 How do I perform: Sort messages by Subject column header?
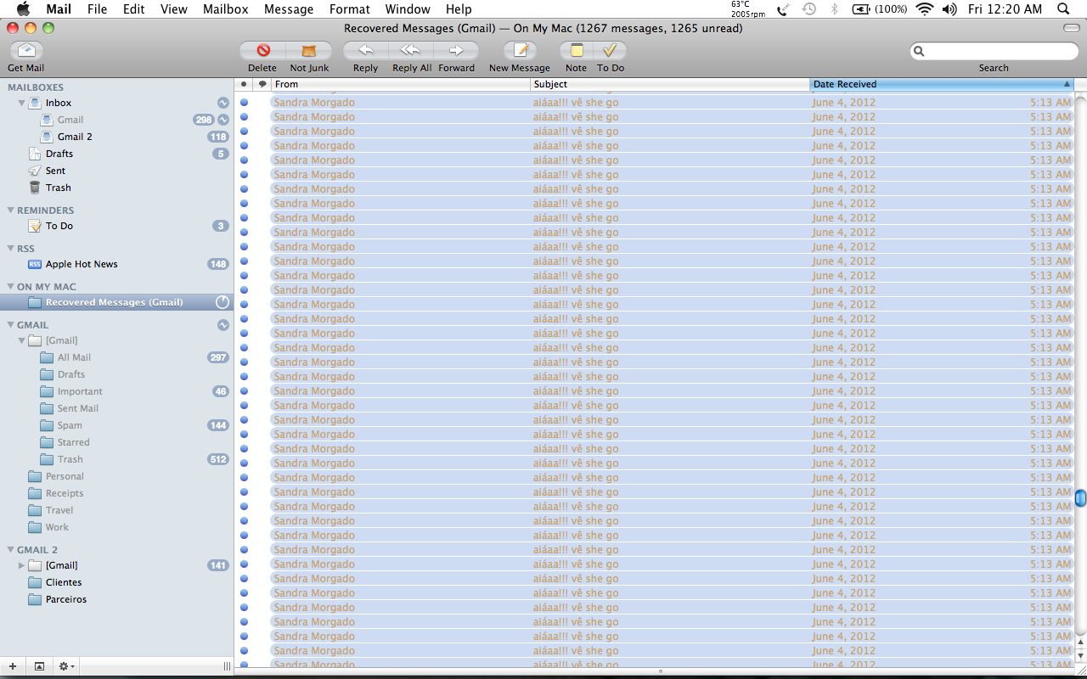pyautogui.click(x=670, y=84)
